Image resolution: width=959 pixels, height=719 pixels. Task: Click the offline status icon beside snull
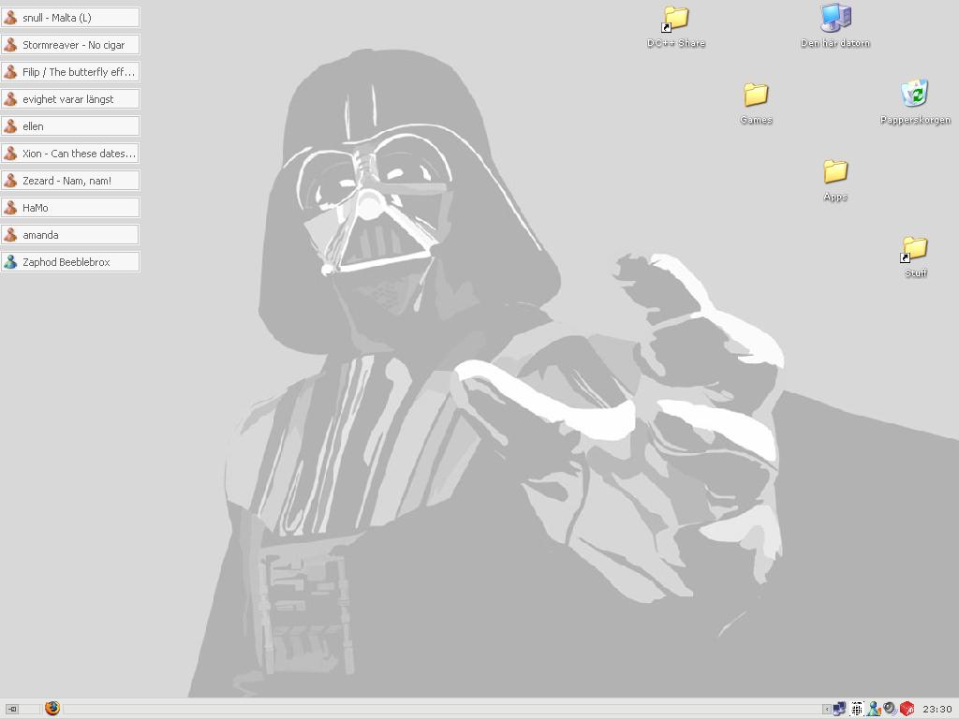tap(10, 18)
